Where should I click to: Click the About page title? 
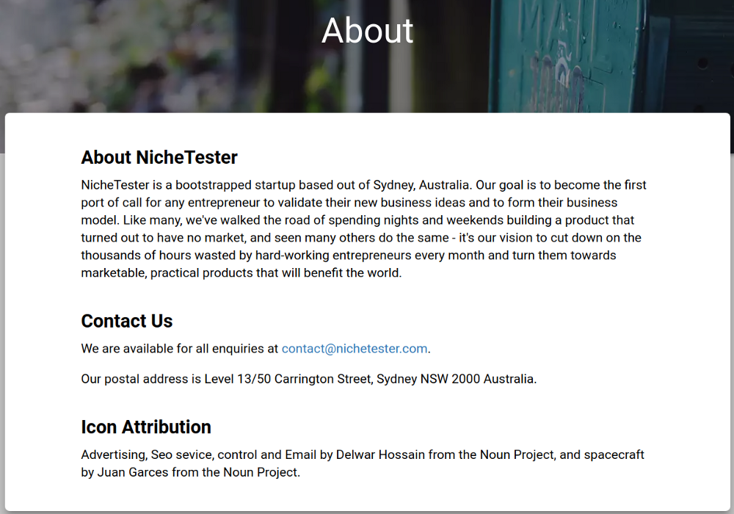pos(368,30)
